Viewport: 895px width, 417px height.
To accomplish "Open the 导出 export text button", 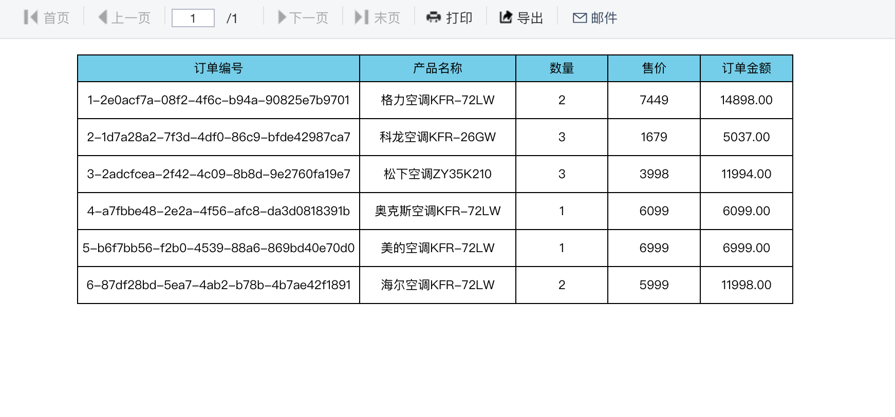I will pos(530,18).
